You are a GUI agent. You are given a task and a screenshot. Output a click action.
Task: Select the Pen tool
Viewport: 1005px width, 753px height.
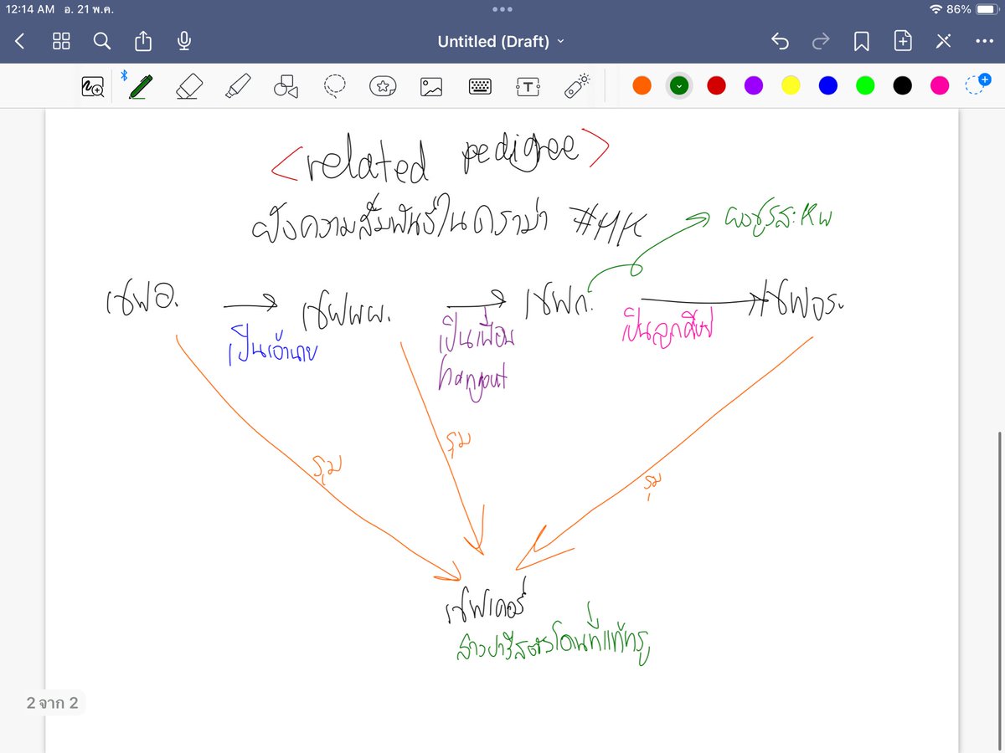coord(140,85)
